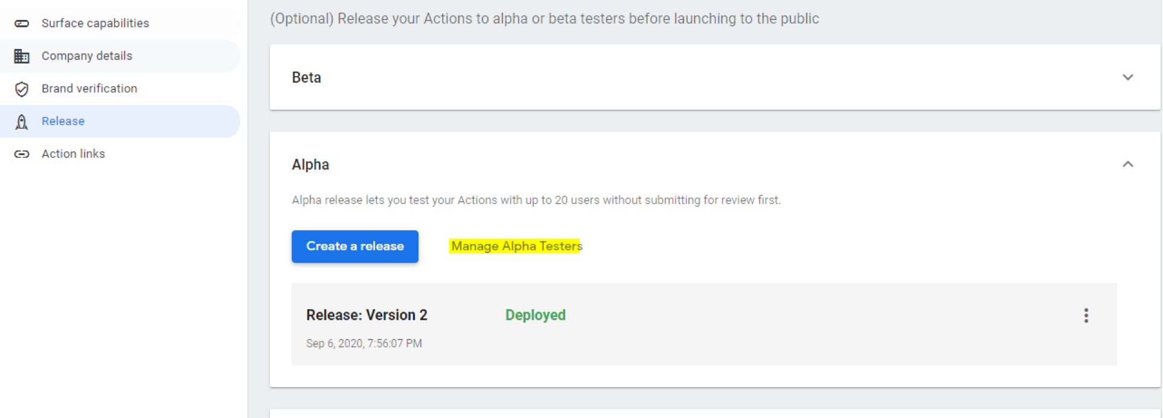
Task: Collapse the Alpha section chevron
Action: (x=1127, y=164)
